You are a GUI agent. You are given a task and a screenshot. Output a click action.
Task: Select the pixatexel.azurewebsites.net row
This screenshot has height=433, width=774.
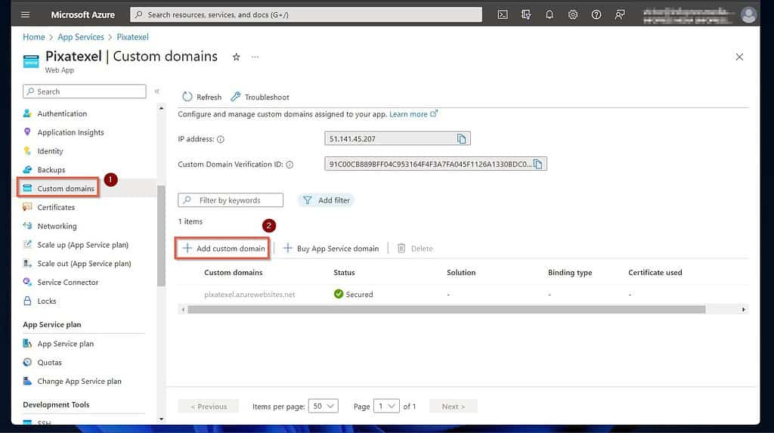(x=463, y=294)
